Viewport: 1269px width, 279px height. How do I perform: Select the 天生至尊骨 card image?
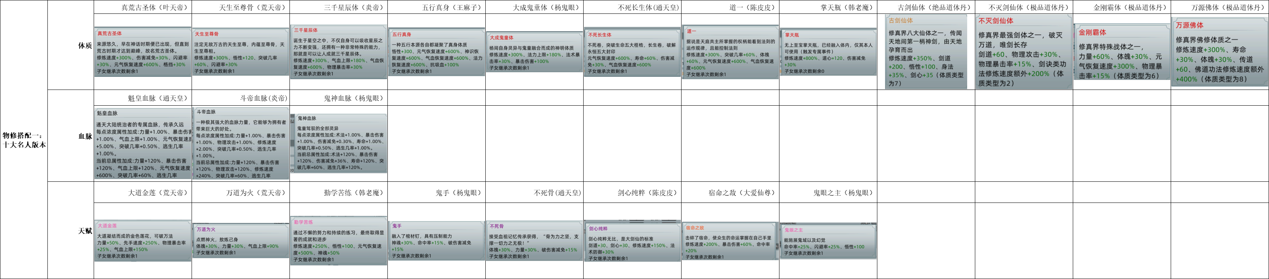[x=241, y=51]
